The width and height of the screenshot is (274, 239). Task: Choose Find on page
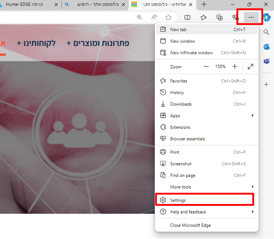pyautogui.click(x=207, y=175)
